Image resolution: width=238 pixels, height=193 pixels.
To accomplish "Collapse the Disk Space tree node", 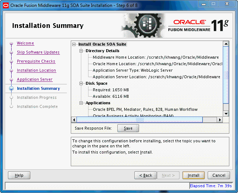I will click(x=81, y=83).
